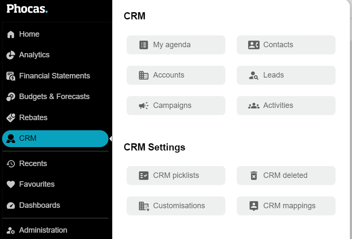Open Campaigns

176,105
